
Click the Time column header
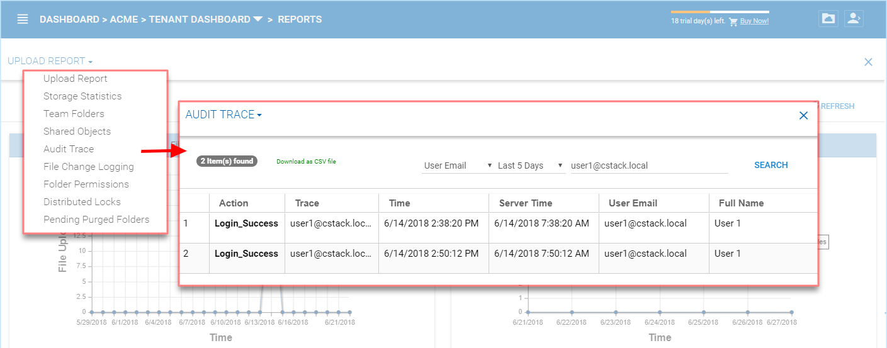[x=400, y=203]
